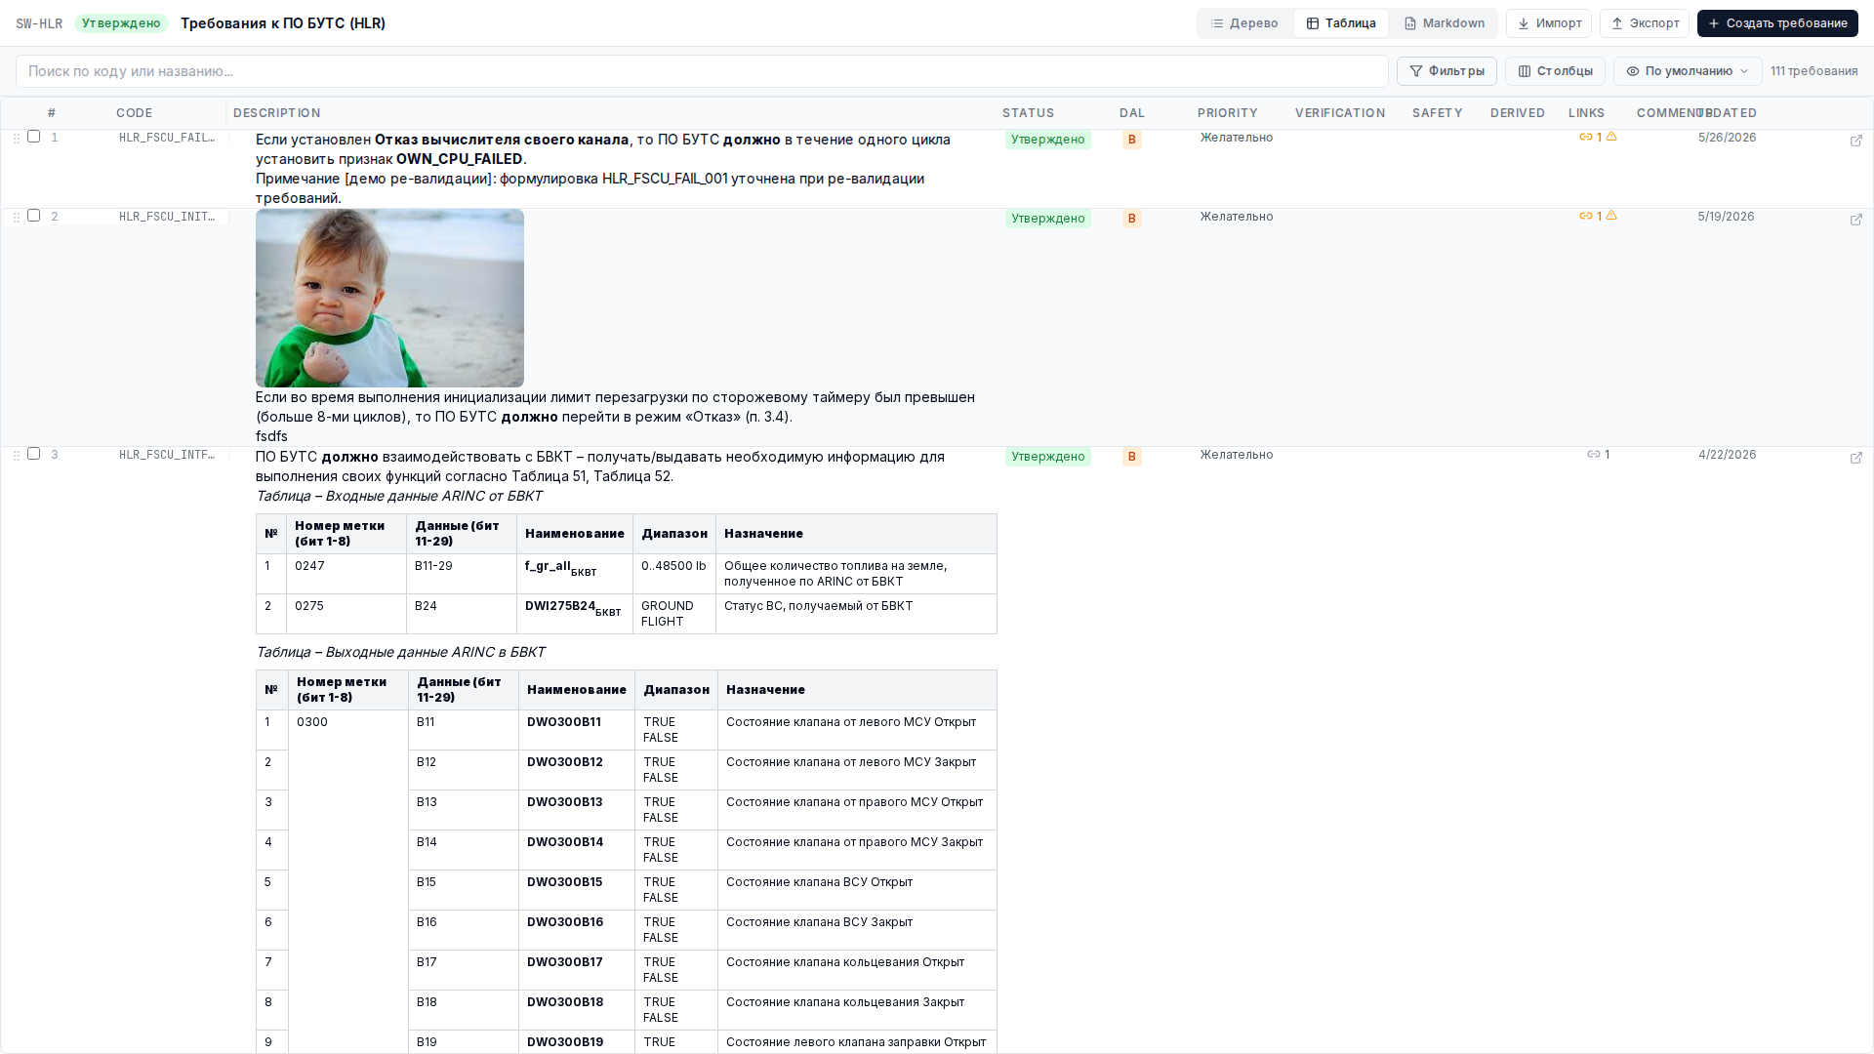The image size is (1874, 1054).
Task: Click the Экспорт button
Action: pyautogui.click(x=1645, y=23)
